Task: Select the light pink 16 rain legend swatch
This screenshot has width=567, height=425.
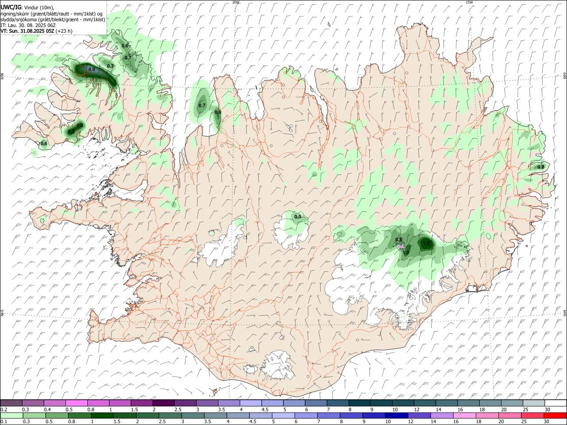Action: coord(464,415)
